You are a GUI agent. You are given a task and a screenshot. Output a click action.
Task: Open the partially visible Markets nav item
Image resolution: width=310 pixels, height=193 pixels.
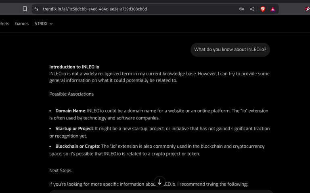point(4,23)
